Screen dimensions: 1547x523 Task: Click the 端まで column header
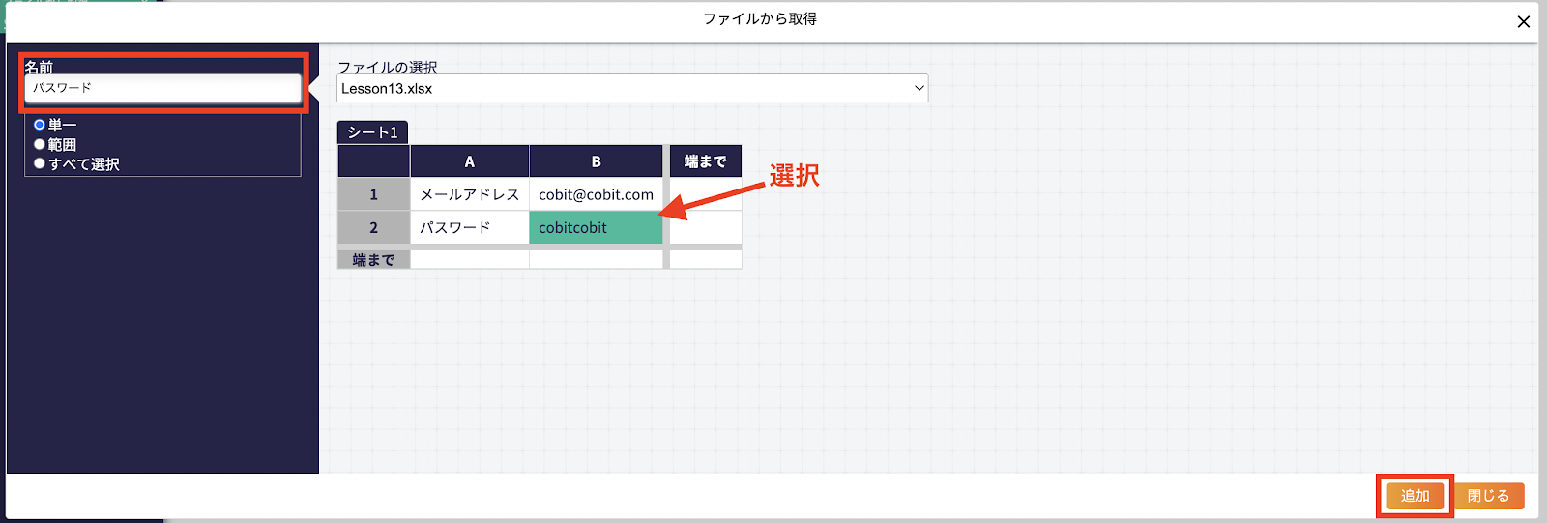point(706,161)
